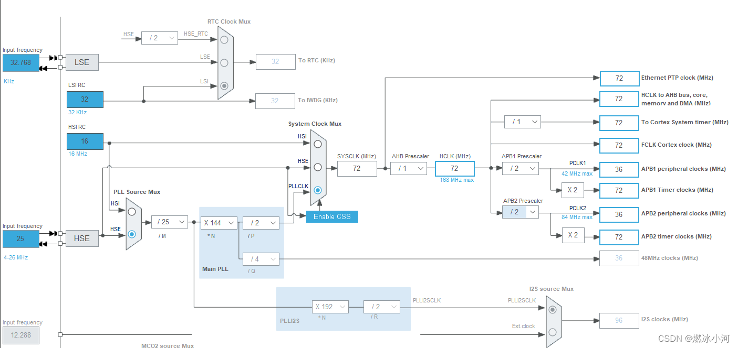Viewport: 738px width, 348px height.
Task: Click the Cortex System timer value box
Action: click(x=619, y=123)
